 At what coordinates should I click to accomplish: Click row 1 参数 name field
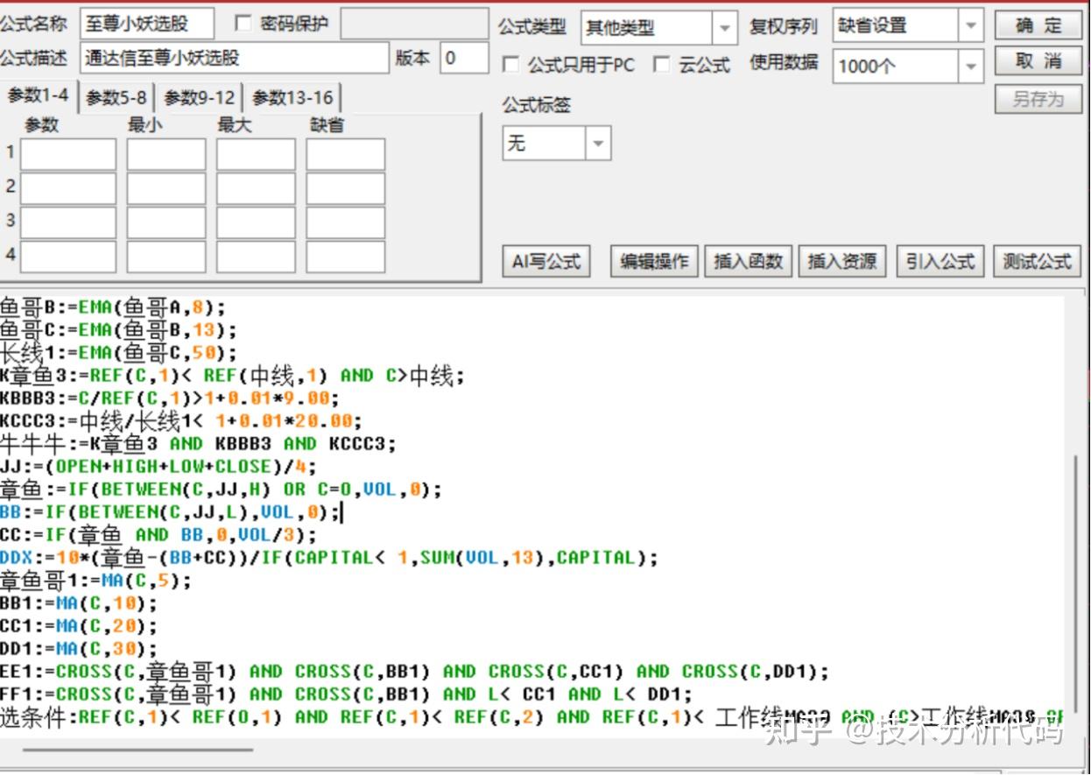pos(68,154)
